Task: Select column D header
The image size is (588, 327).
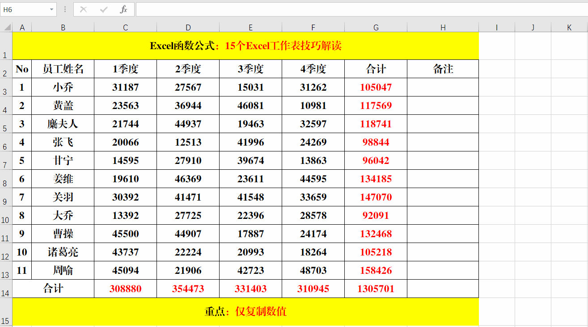Action: (x=188, y=28)
